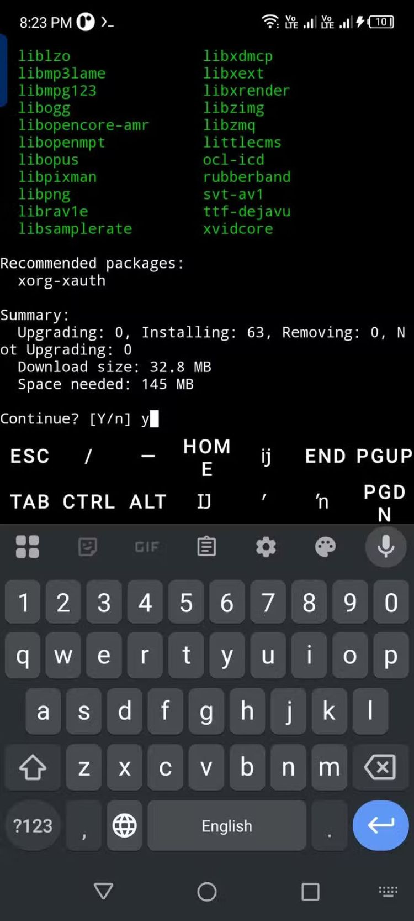Open the keyboard clipboard
Viewport: 414px width, 921px height.
[x=206, y=547]
